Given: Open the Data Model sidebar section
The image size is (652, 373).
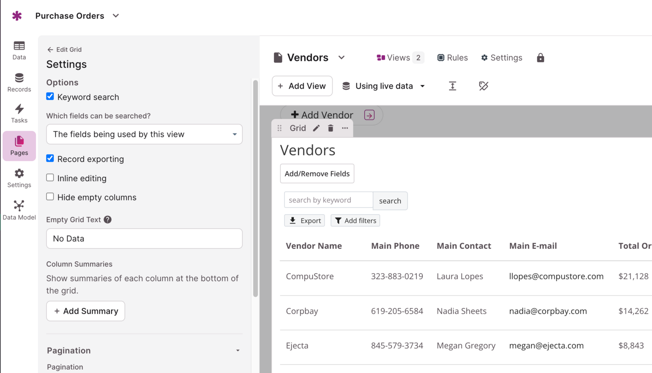Looking at the screenshot, I should [19, 210].
